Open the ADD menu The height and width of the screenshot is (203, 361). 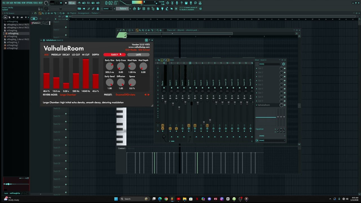(12, 3)
